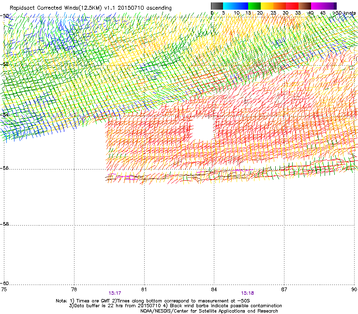Click the purple time label 15:17
Viewport: 358px width, 314px height.
point(115,293)
